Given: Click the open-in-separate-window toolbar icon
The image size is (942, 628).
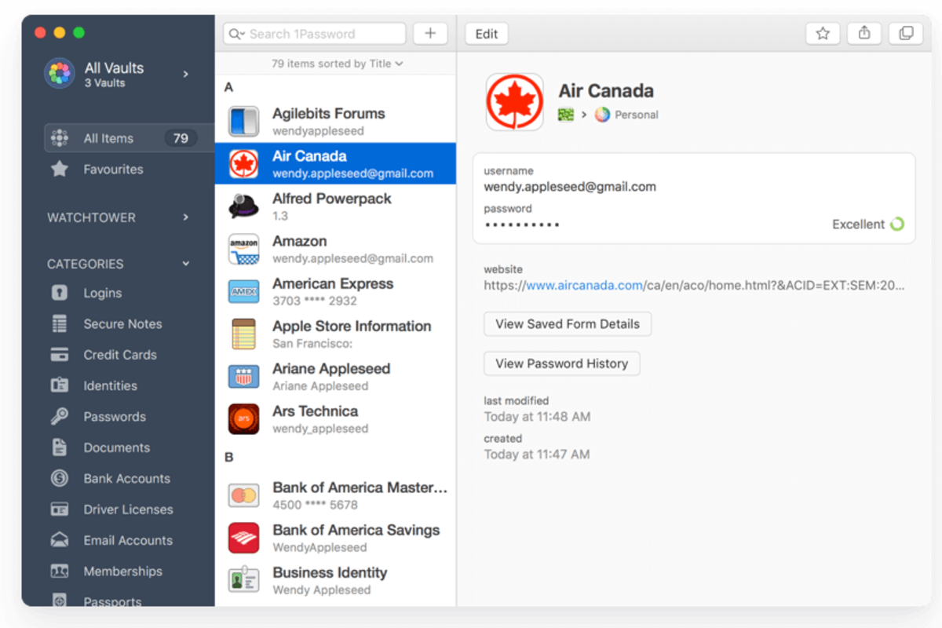Looking at the screenshot, I should 906,34.
